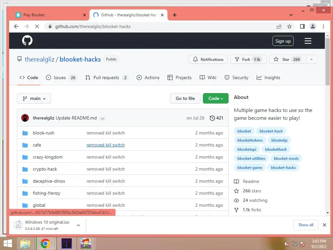Image resolution: width=333 pixels, height=250 pixels.
Task: Click the GitHub octocat logo
Action: pyautogui.click(x=27, y=40)
